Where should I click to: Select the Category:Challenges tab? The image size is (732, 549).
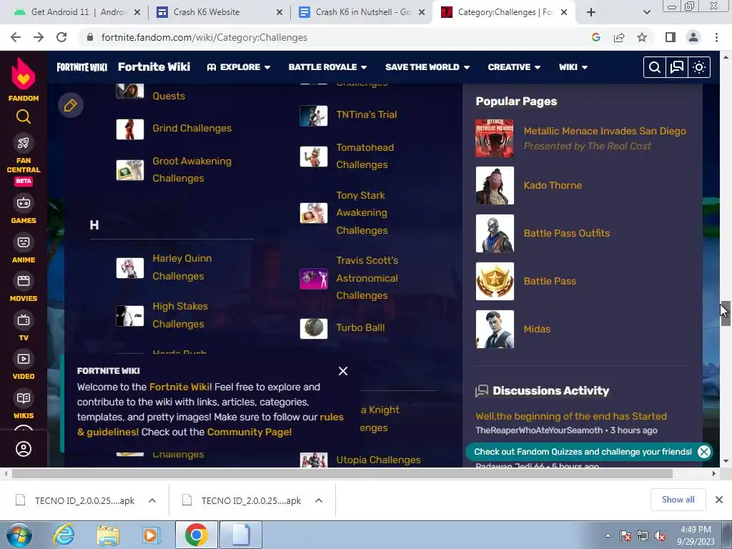[x=504, y=12]
